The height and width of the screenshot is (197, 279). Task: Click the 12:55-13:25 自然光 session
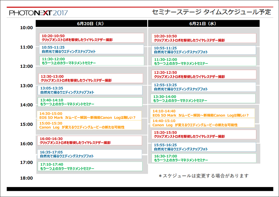tap(203, 87)
